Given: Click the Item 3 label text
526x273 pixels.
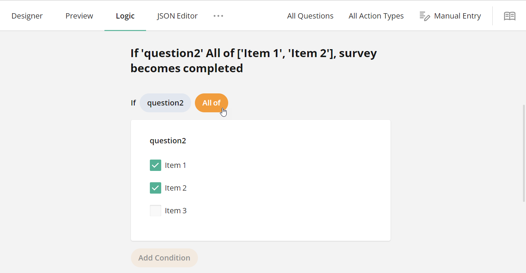Looking at the screenshot, I should click(176, 210).
